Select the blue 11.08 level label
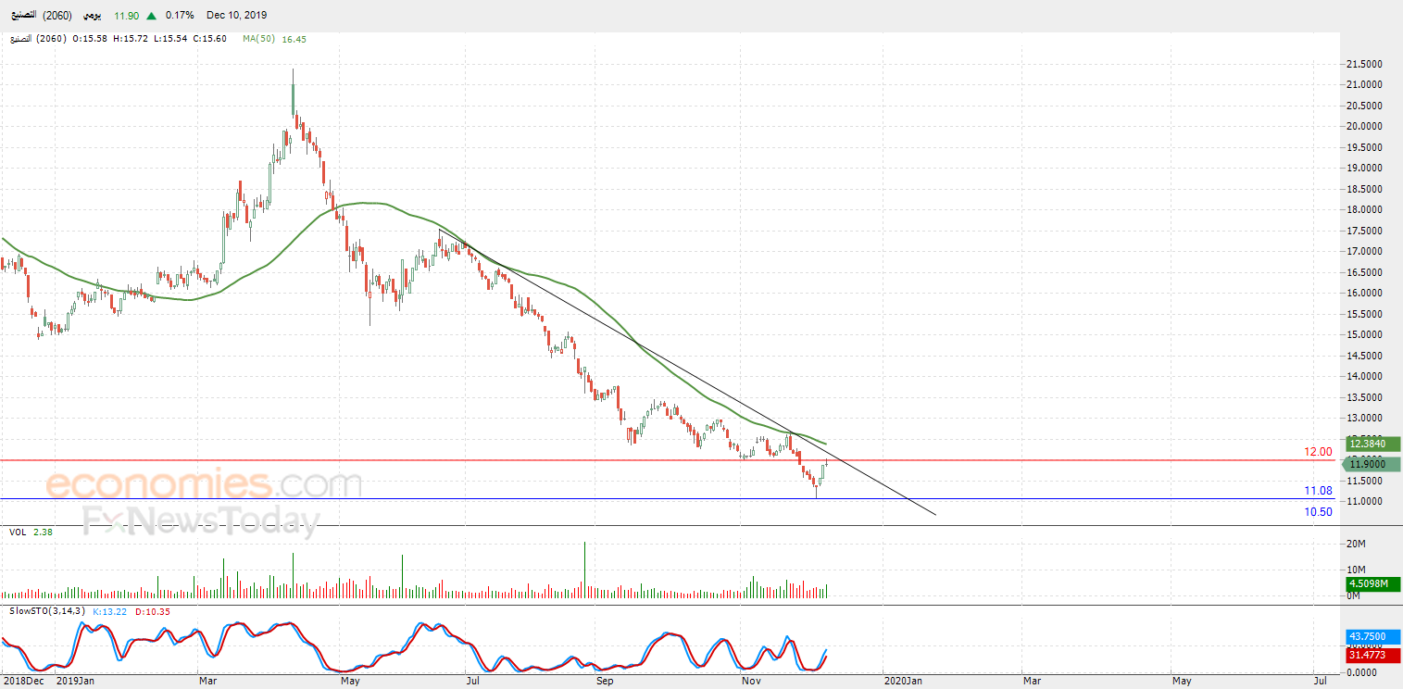1403x689 pixels. tap(1318, 490)
